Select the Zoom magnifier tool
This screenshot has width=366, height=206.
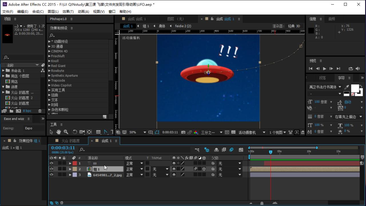coord(66,132)
